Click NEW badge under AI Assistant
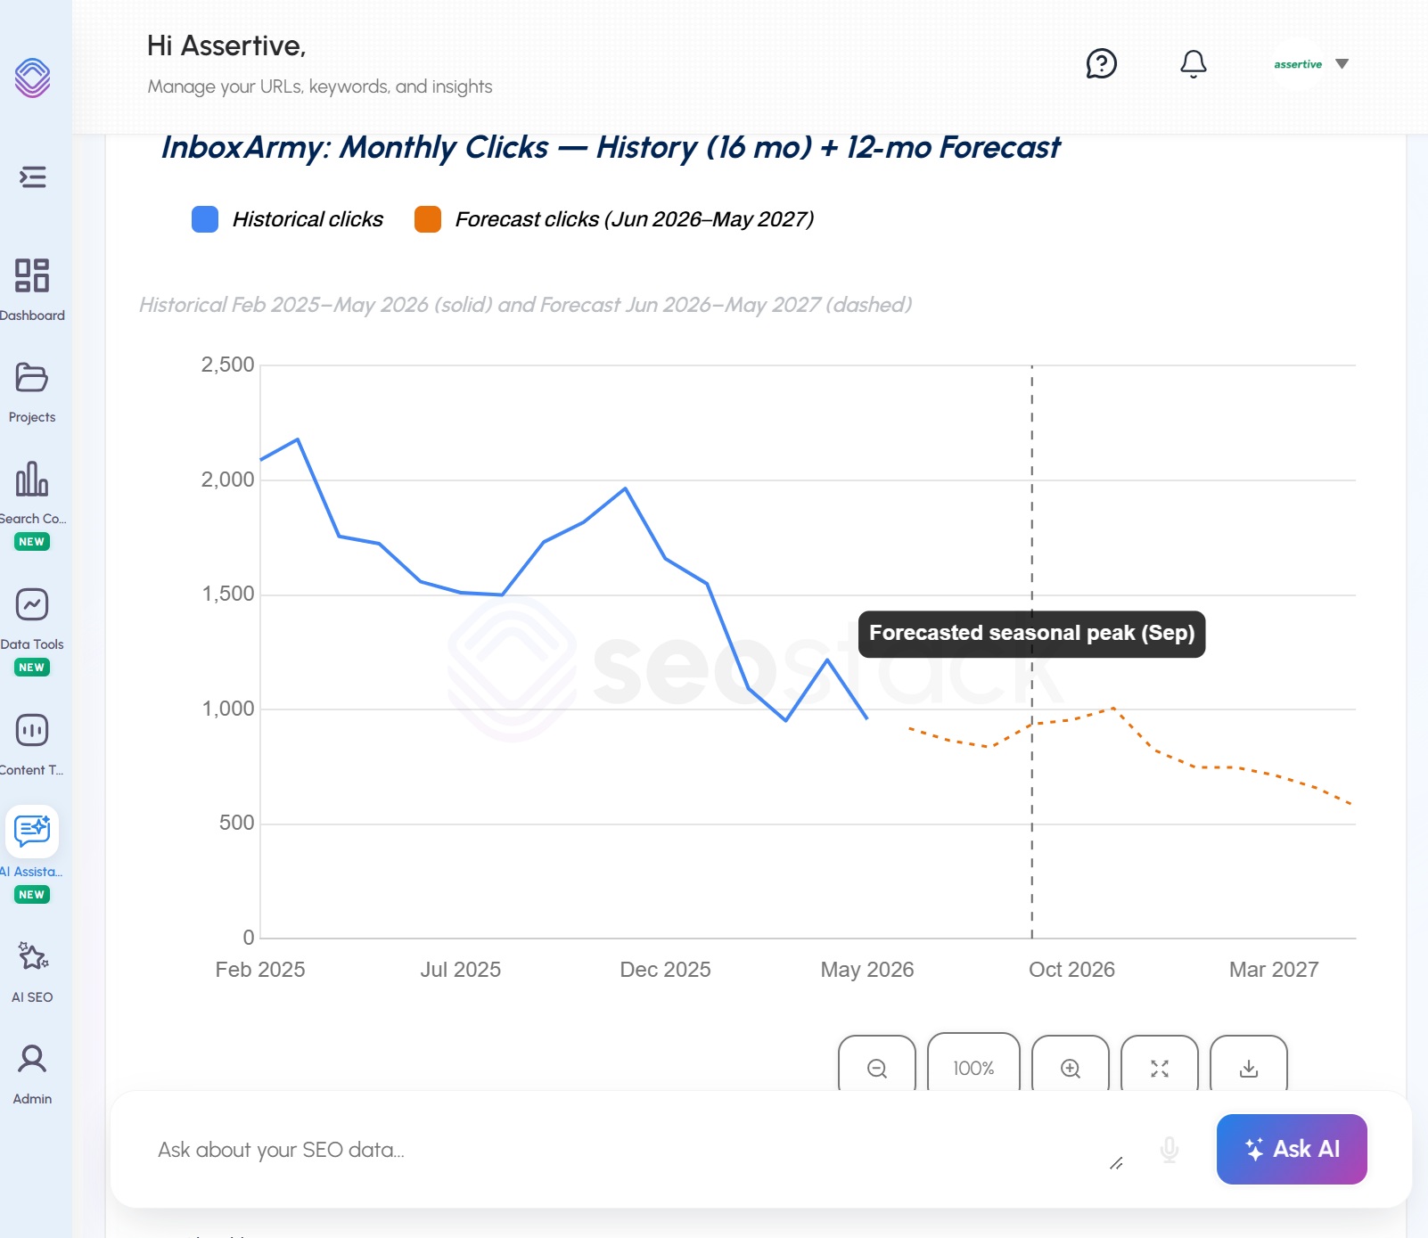Viewport: 1428px width, 1238px height. tap(32, 895)
